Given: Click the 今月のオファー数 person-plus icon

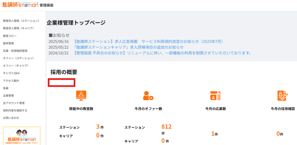Looking at the screenshot, I should (x=148, y=96).
